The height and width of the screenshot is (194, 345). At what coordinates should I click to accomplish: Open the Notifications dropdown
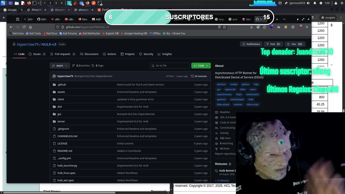251,44
